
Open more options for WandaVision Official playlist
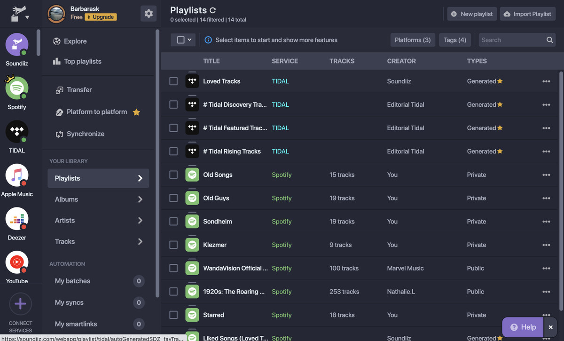546,269
